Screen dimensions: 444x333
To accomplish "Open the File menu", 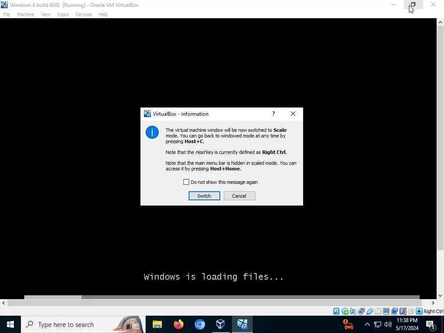I will pos(7,14).
